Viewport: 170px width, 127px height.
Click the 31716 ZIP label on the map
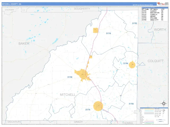[108, 33]
